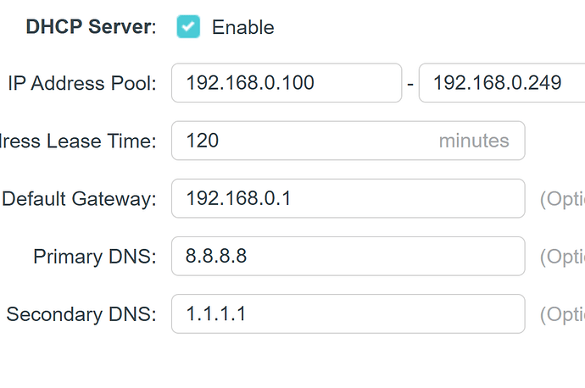Click into the Primary DNS field 8.8.8.8

click(348, 257)
